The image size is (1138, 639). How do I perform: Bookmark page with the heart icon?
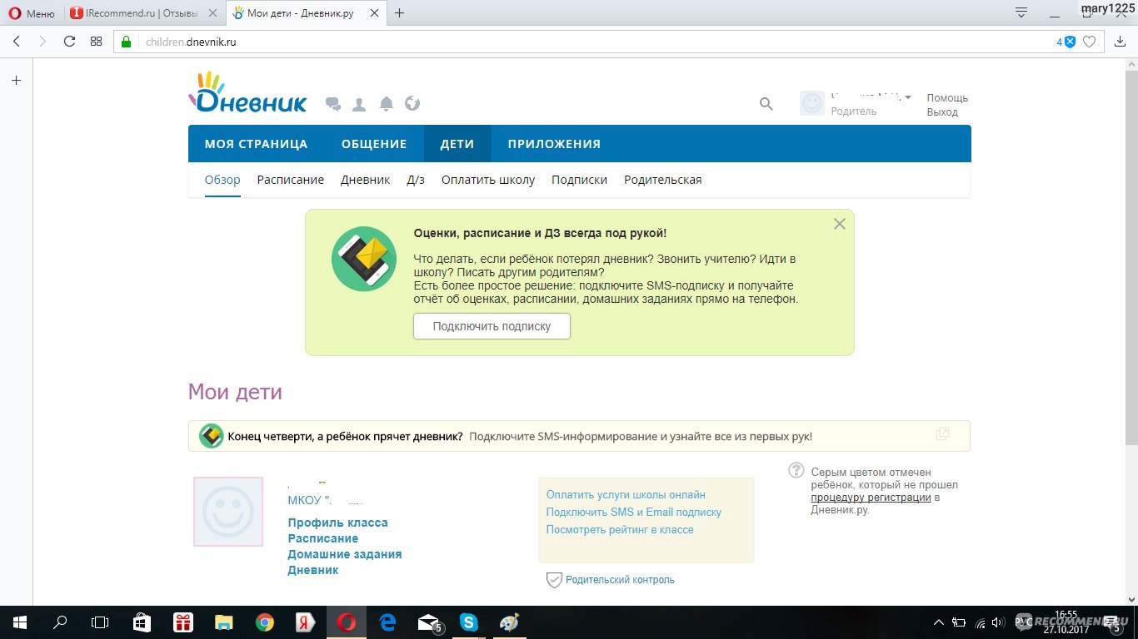tap(1089, 42)
